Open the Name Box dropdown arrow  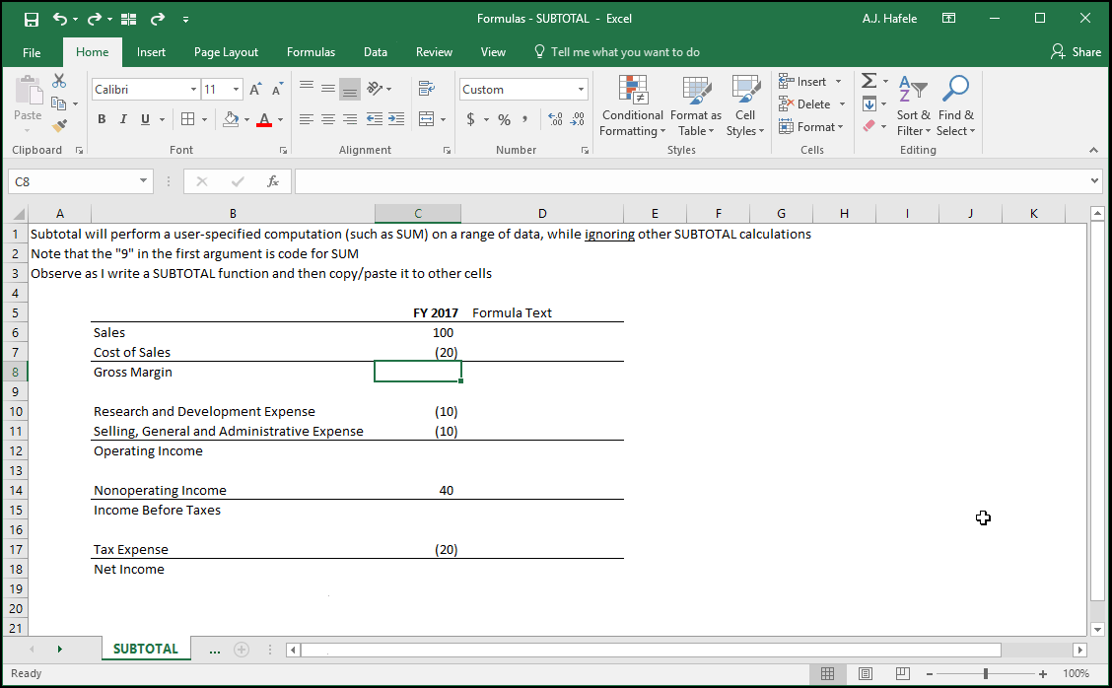click(143, 181)
